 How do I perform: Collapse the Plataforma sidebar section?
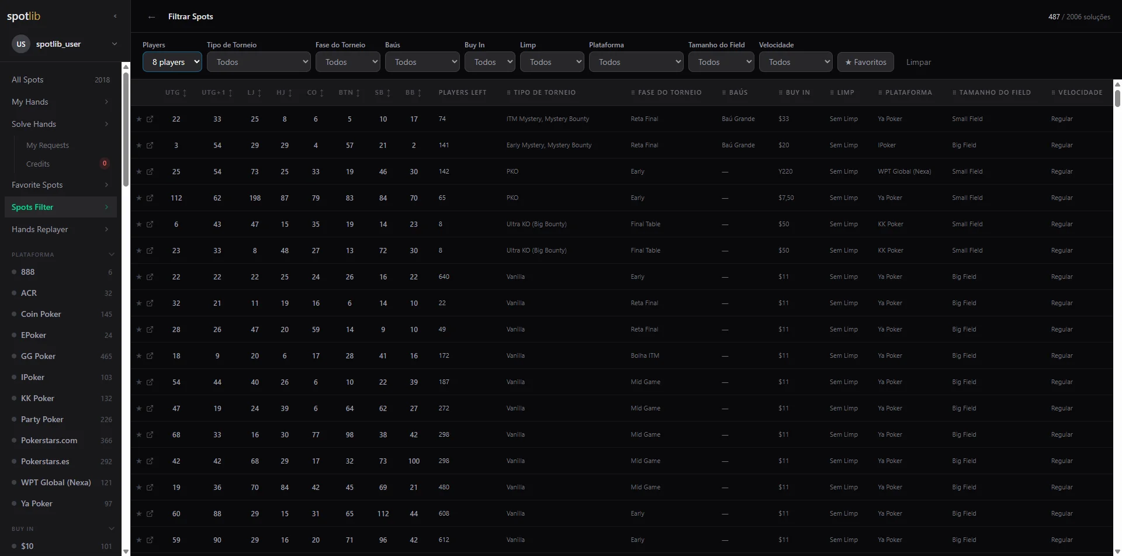111,254
